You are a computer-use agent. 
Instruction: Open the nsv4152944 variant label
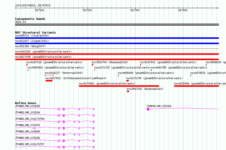pyautogui.click(x=200, y=84)
